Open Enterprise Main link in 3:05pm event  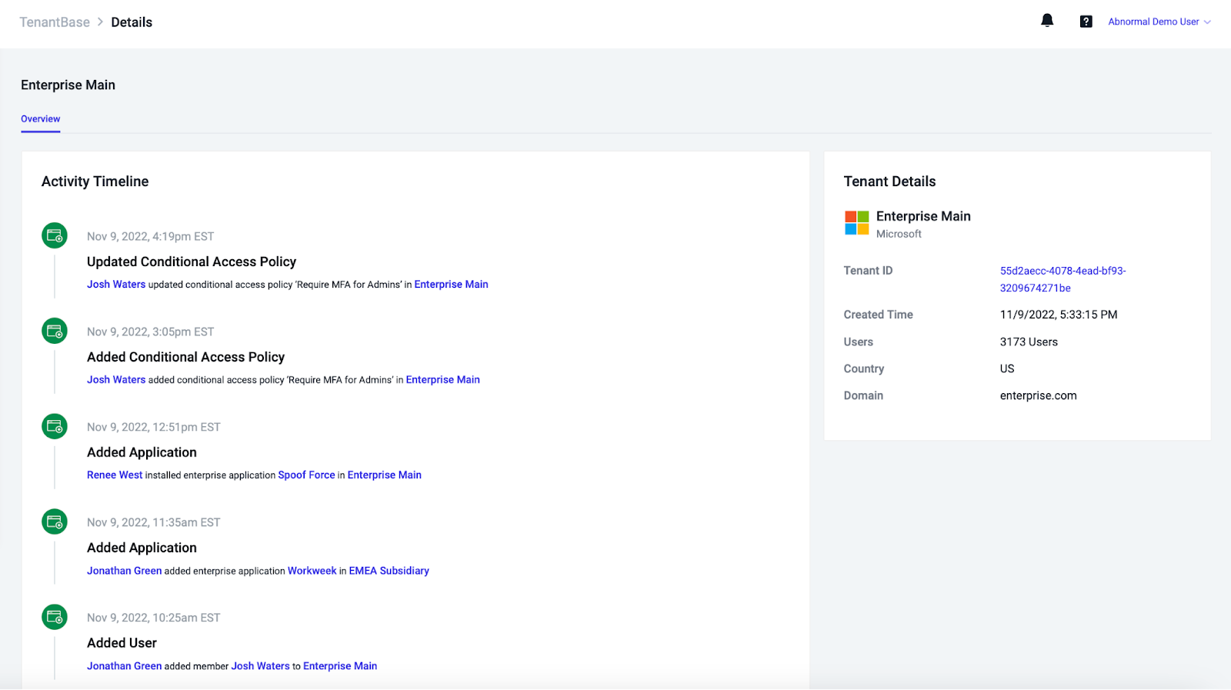pyautogui.click(x=442, y=380)
